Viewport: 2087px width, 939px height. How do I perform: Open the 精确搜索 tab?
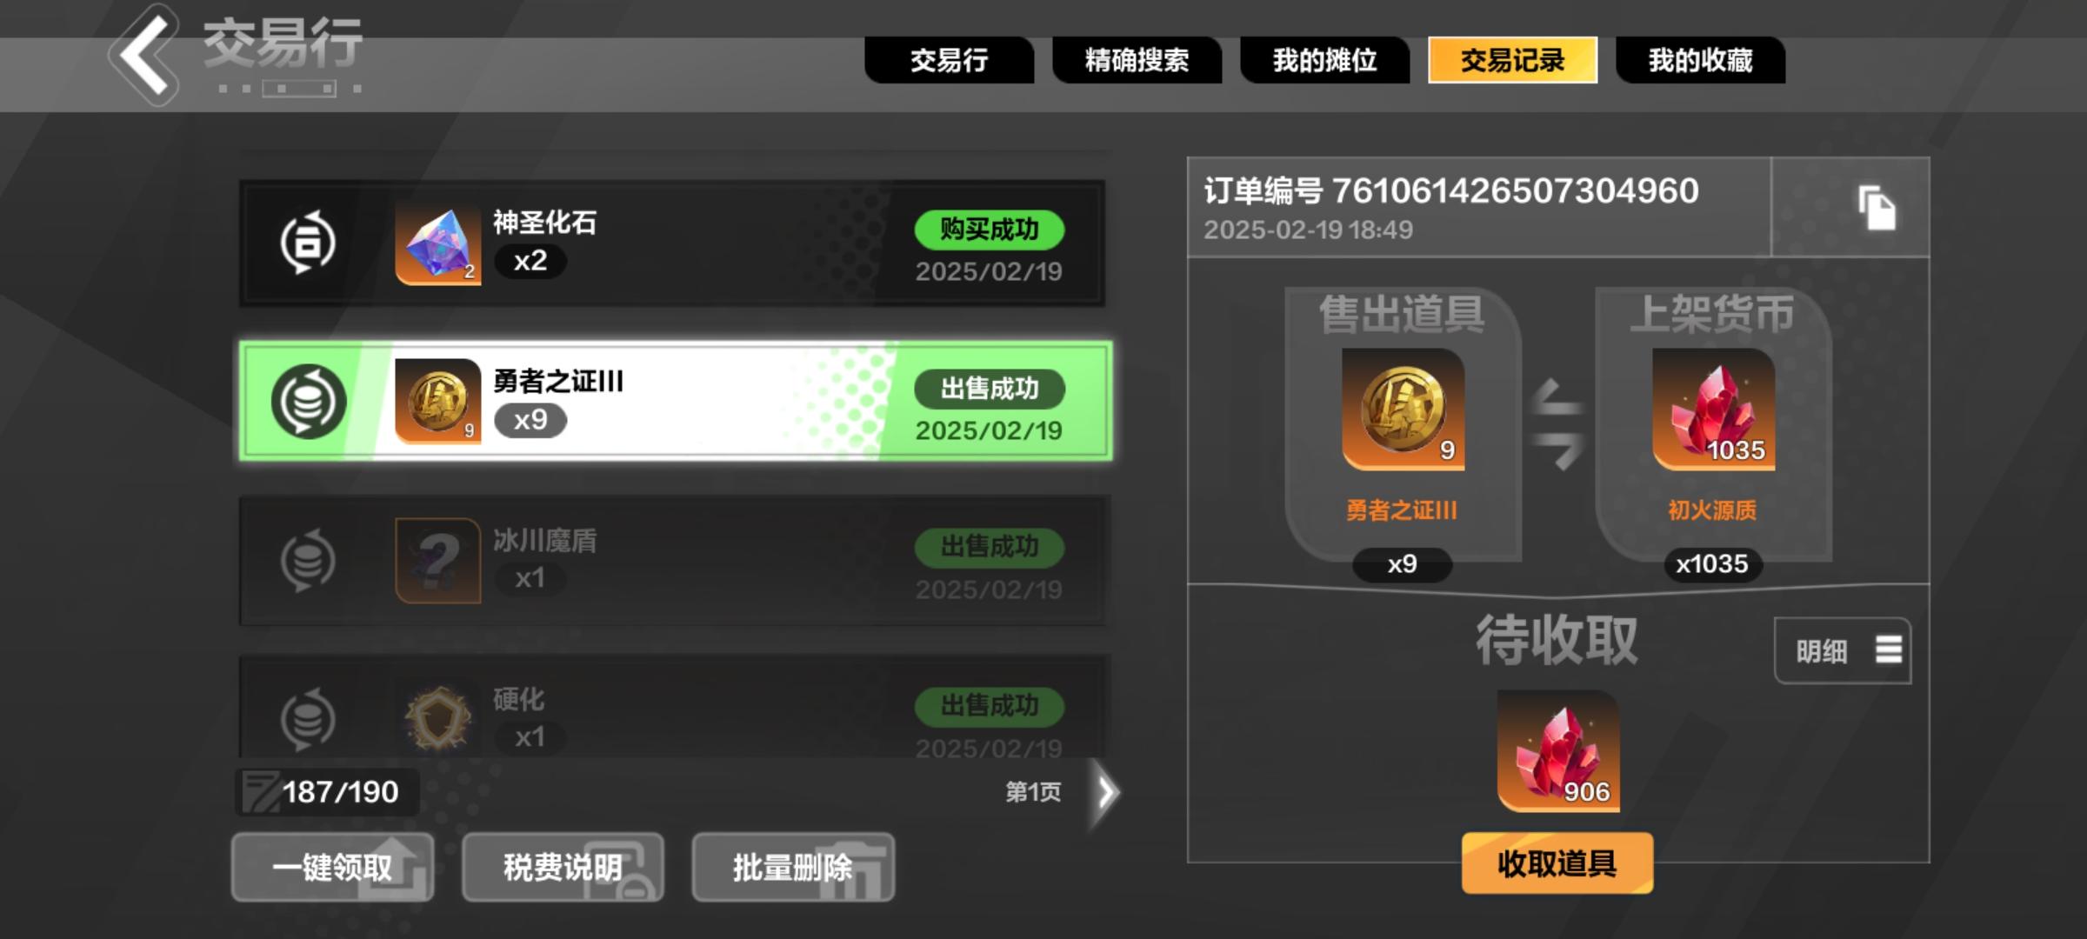coord(1137,60)
